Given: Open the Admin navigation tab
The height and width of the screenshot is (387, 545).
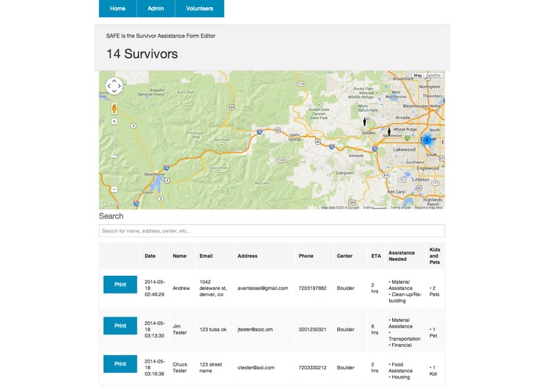Looking at the screenshot, I should pyautogui.click(x=156, y=9).
